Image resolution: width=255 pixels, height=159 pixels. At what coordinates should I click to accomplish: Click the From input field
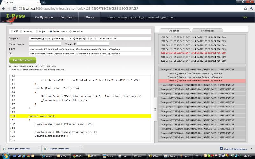[x=90, y=49]
